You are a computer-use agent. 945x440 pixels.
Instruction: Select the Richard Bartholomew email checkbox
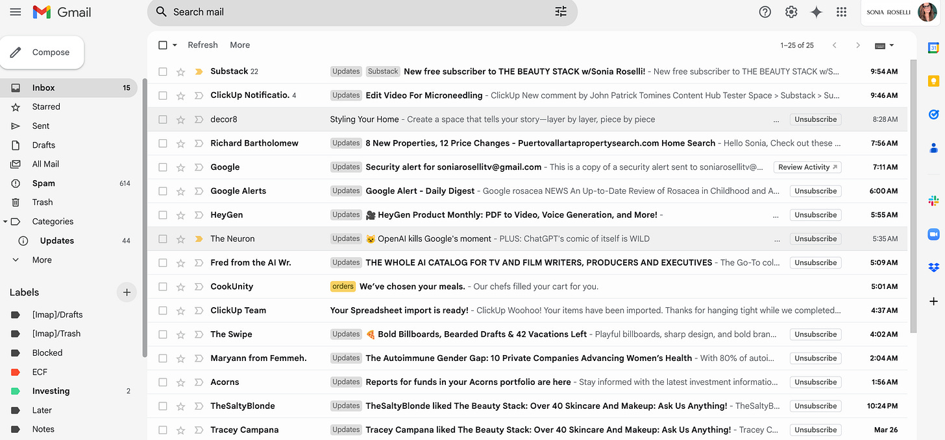[x=163, y=143]
